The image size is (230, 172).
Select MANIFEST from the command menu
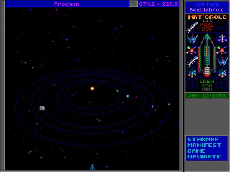[x=204, y=145]
